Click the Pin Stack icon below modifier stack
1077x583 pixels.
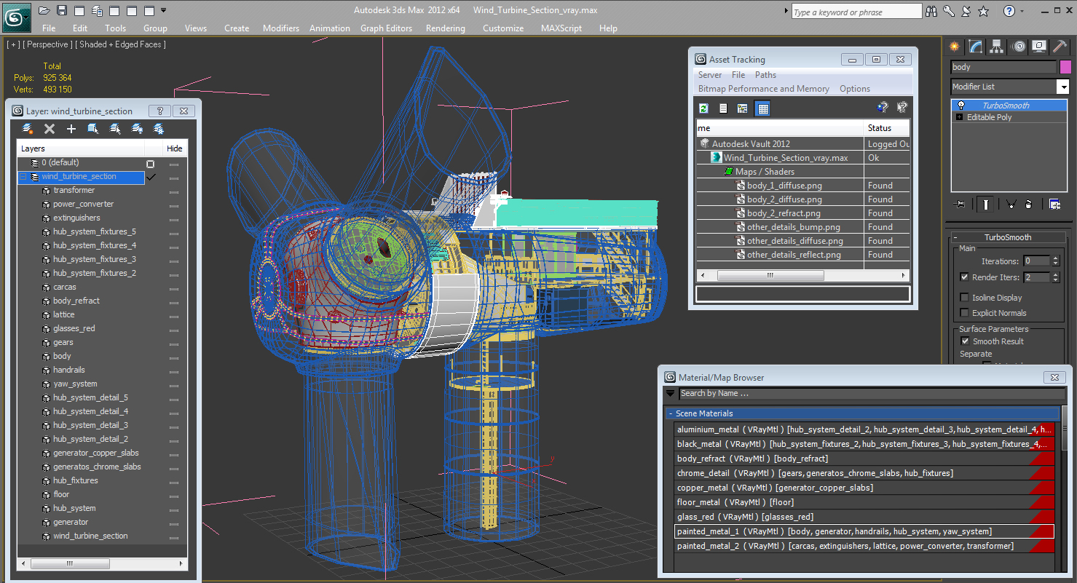pyautogui.click(x=960, y=205)
